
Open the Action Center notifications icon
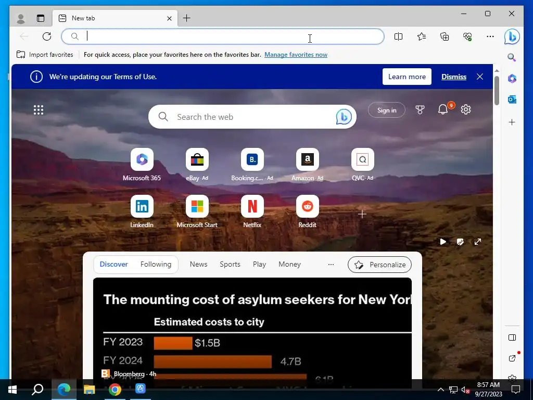516,390
